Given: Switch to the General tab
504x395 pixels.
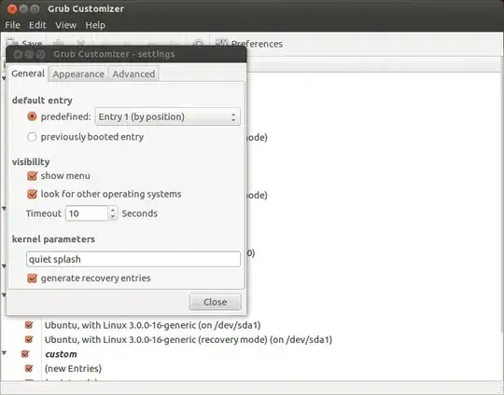Looking at the screenshot, I should [x=28, y=74].
